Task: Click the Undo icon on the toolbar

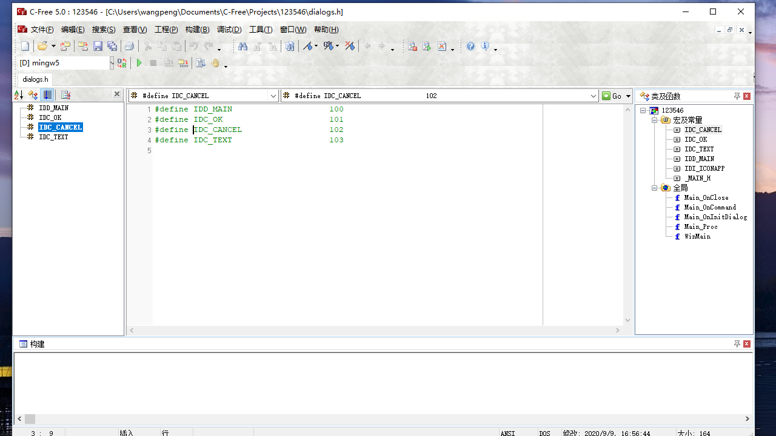Action: [x=194, y=45]
